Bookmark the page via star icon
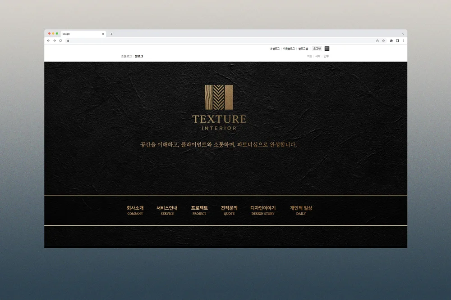451x300 pixels. pos(384,40)
